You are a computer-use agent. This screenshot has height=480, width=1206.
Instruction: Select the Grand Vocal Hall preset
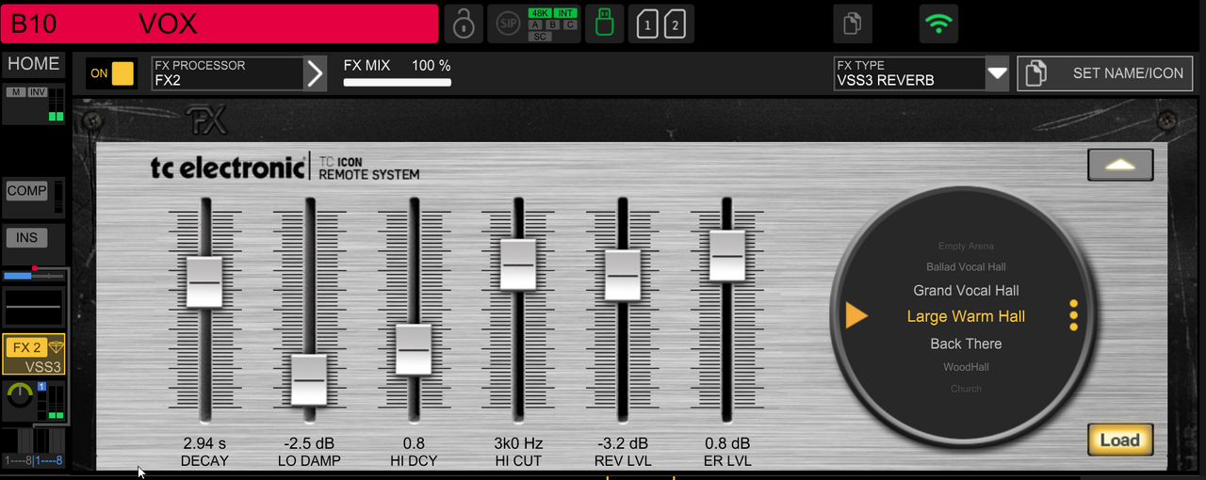click(x=966, y=291)
